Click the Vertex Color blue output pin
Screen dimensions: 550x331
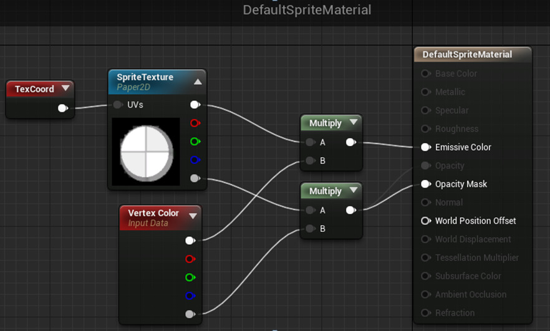pos(190,296)
